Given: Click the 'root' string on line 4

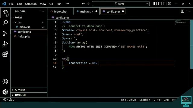Looking at the screenshot, I should coord(77,34).
